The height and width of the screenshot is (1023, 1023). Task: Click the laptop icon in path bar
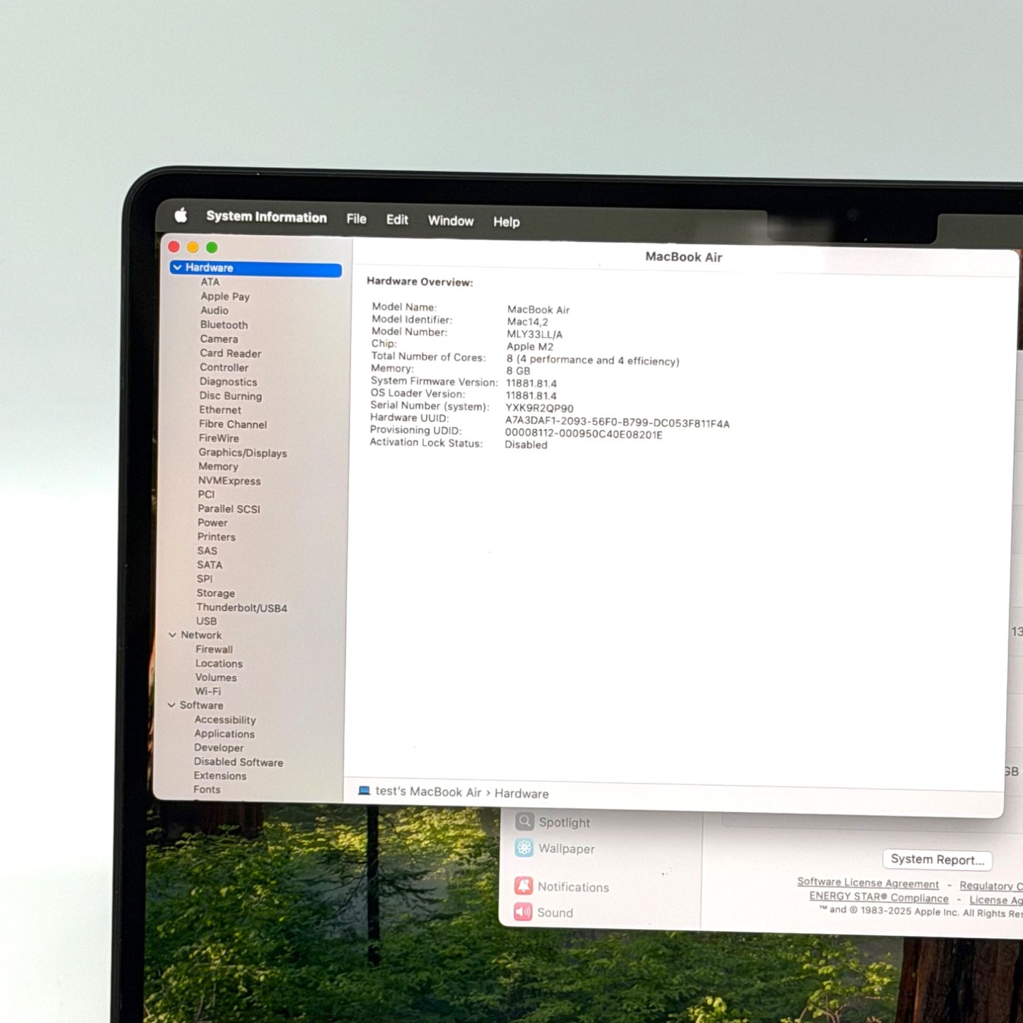pos(364,791)
